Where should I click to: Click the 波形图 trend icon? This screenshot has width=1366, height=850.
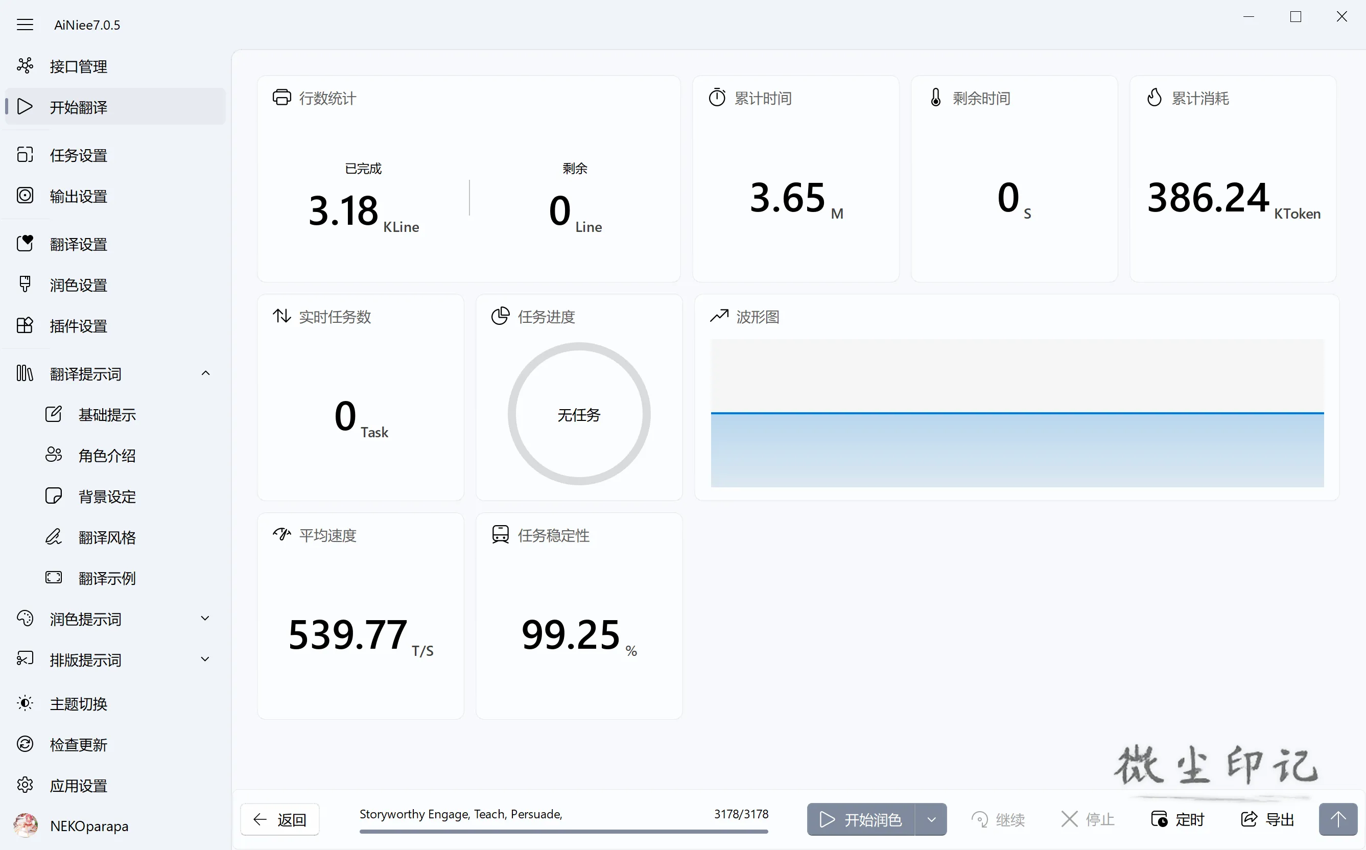point(719,316)
